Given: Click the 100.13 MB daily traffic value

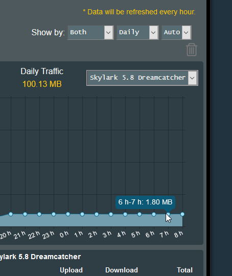Looking at the screenshot, I should (42, 84).
